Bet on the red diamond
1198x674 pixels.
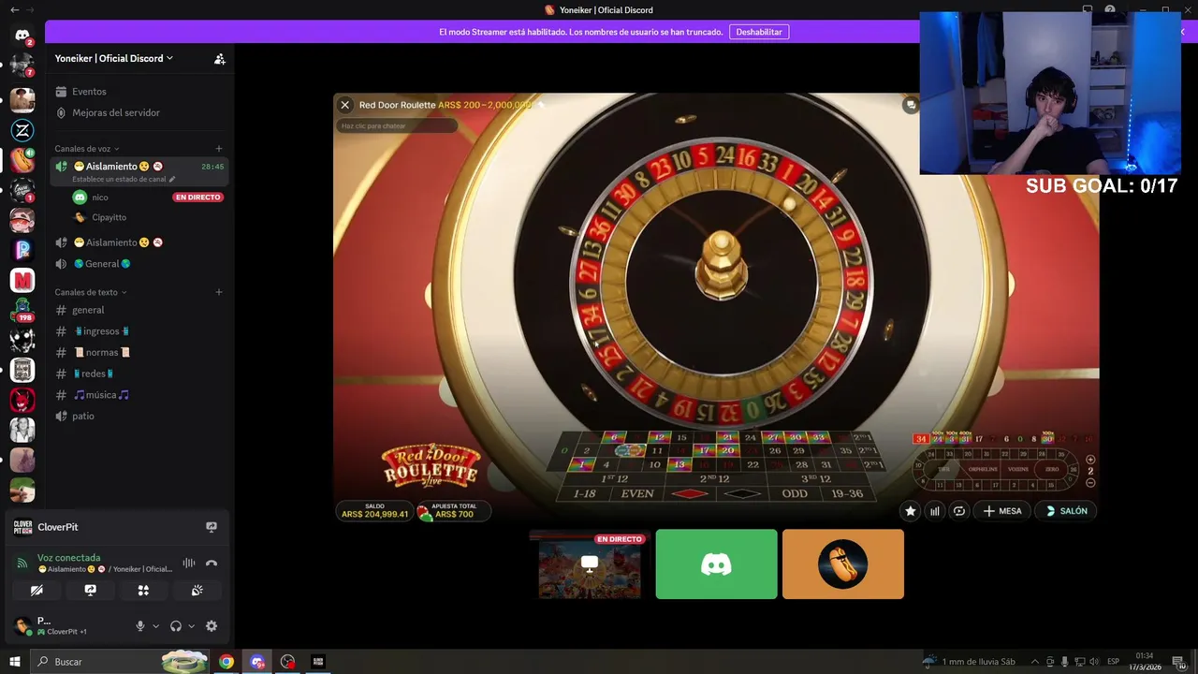[690, 493]
